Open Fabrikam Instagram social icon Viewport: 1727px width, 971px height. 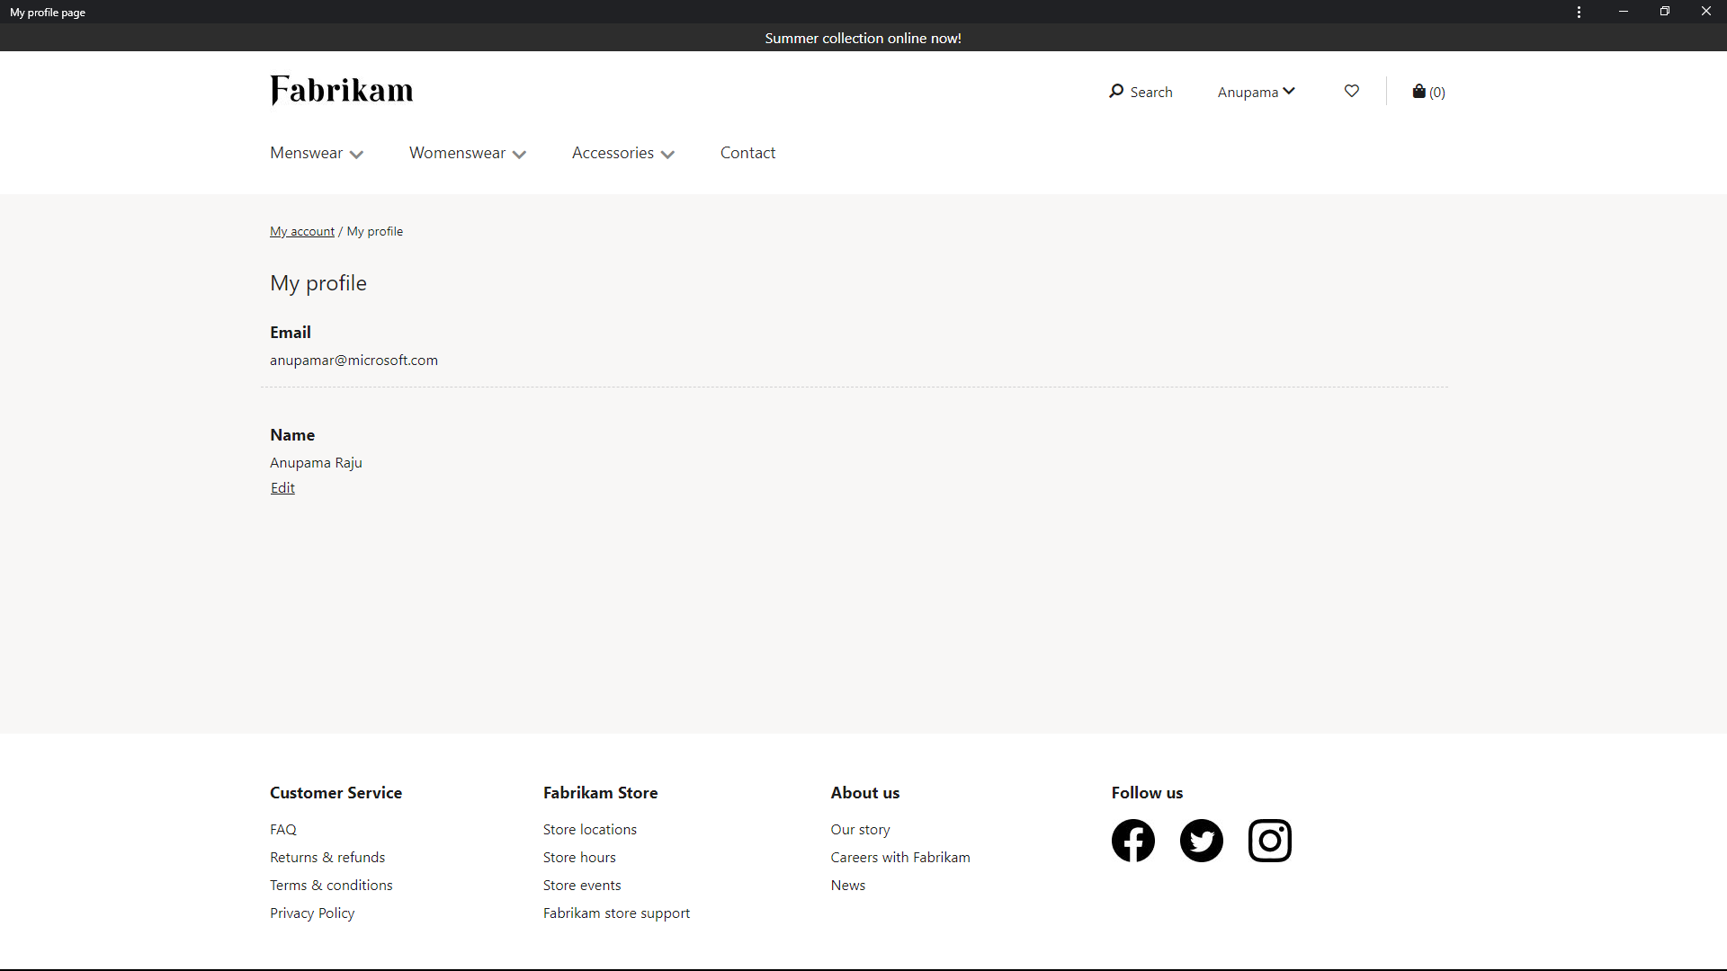(1269, 840)
